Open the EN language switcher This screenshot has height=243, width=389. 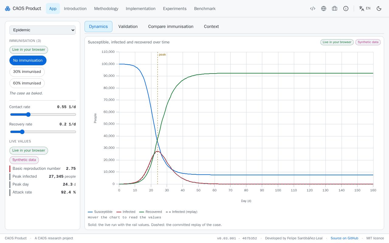pos(365,9)
